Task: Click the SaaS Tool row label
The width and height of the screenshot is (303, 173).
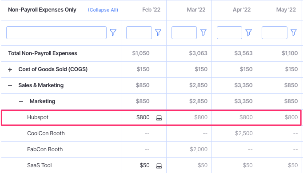Action: coord(40,165)
